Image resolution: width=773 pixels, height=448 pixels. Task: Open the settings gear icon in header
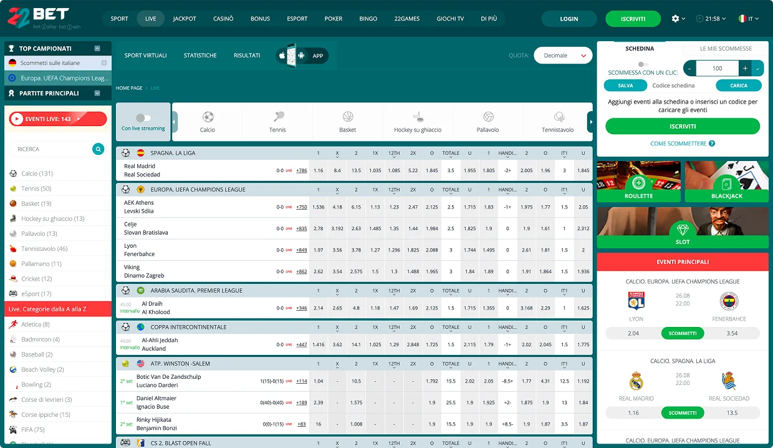tap(675, 19)
